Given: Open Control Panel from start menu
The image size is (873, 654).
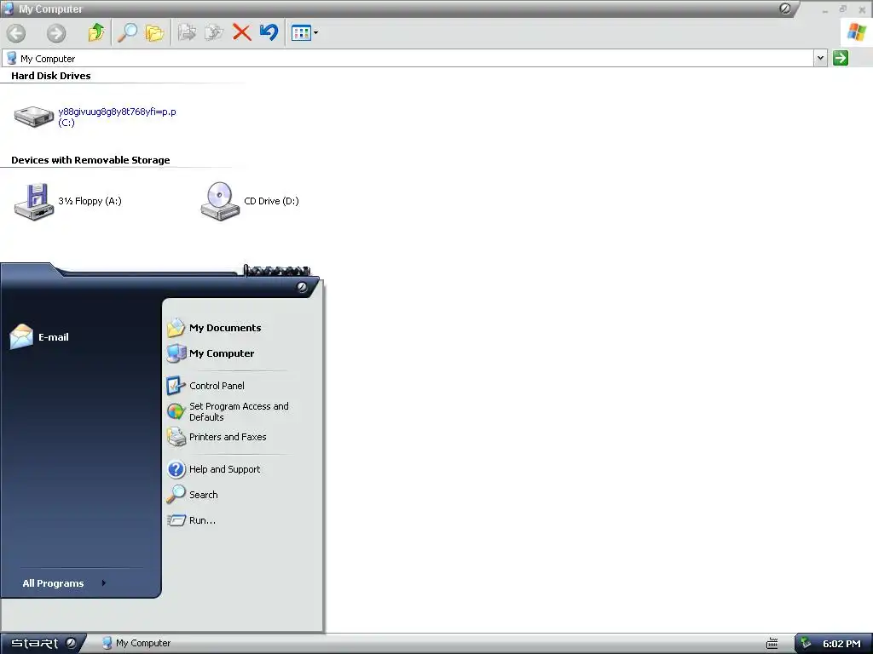Looking at the screenshot, I should [x=205, y=386].
